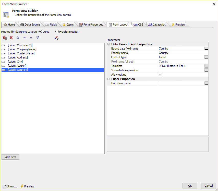Image resolution: width=218 pixels, height=191 pixels.
Task: Uncheck the Allow editing checkbox
Action: tap(161, 75)
